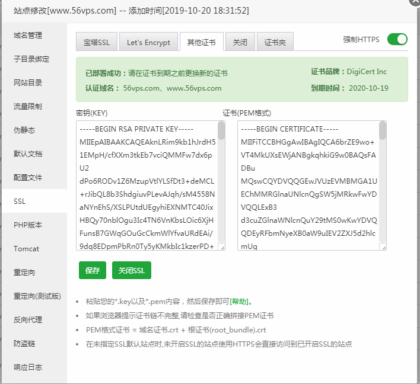This screenshot has height=384, width=420.
Task: Click the green 保存 button
Action: (93, 270)
